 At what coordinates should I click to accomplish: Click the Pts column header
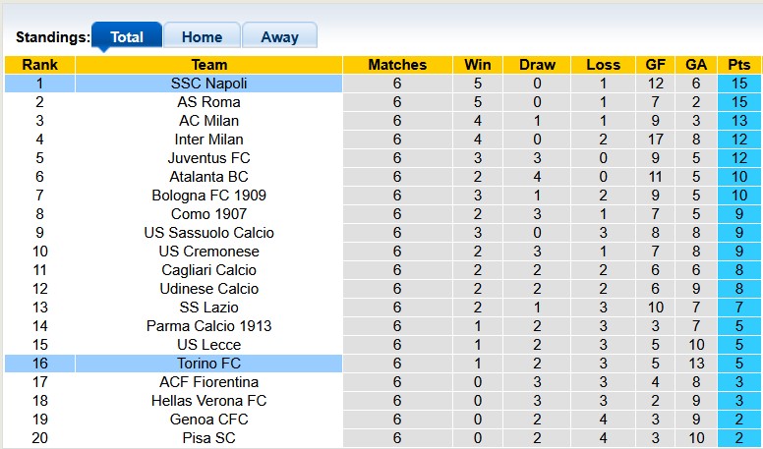(x=739, y=65)
